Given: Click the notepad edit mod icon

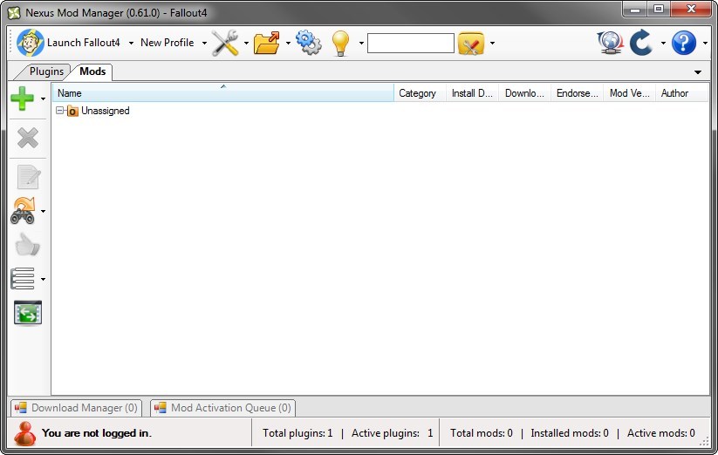Looking at the screenshot, I should click(x=29, y=177).
